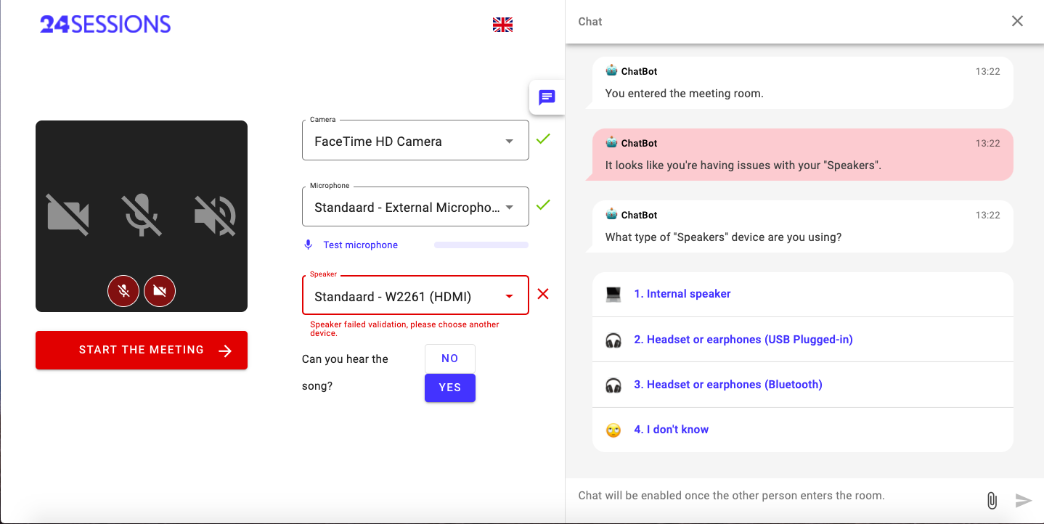The height and width of the screenshot is (524, 1044).
Task: Open the UK flag language selector
Action: pyautogui.click(x=502, y=25)
